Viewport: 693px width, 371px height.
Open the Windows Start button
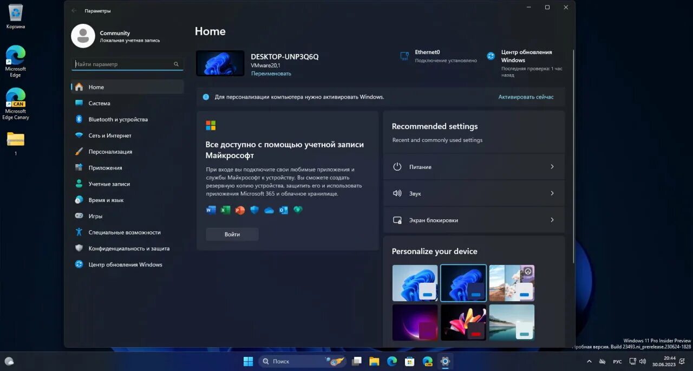(248, 361)
